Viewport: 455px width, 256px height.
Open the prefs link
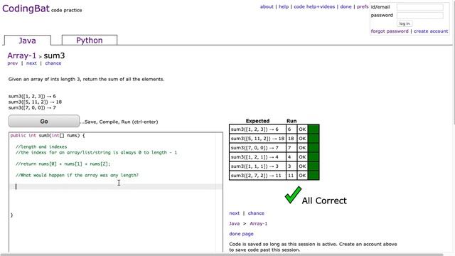tap(363, 6)
